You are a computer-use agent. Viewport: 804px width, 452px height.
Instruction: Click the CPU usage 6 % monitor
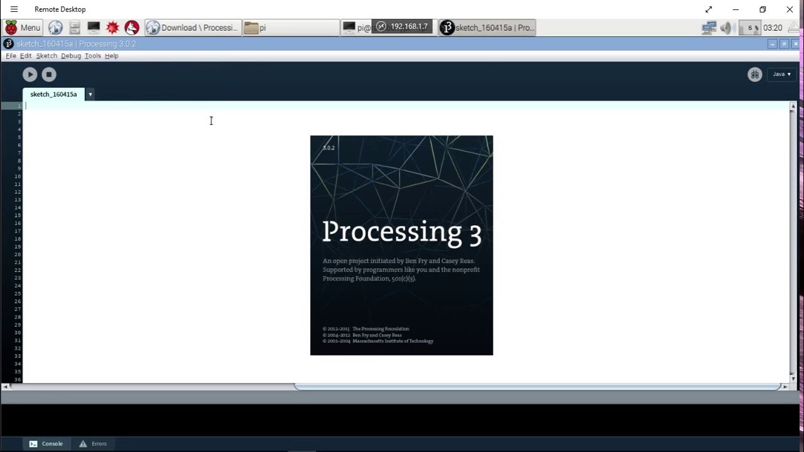pyautogui.click(x=750, y=28)
